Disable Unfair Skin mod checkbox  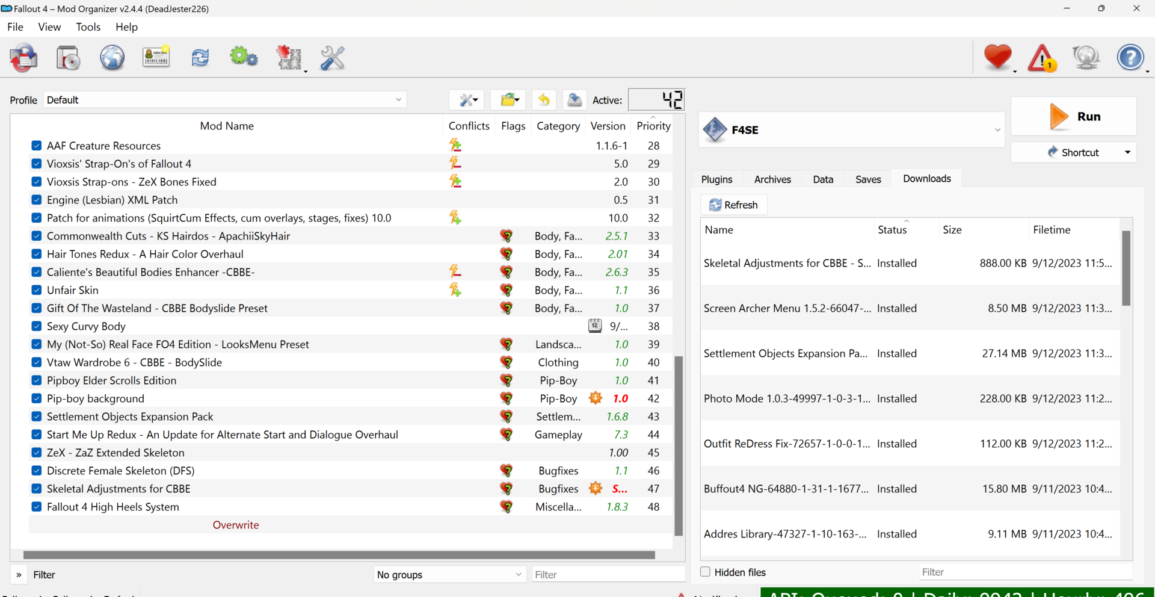click(x=37, y=290)
